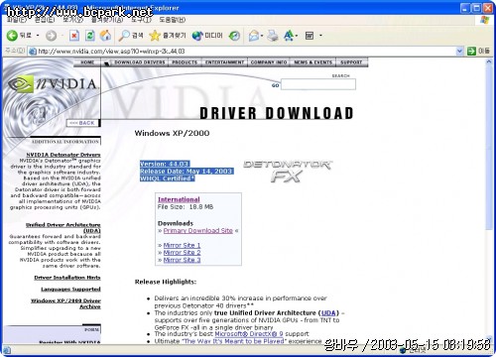The width and height of the screenshot is (496, 357).
Task: Click the NVIDIA site search input field
Action: coord(318,84)
